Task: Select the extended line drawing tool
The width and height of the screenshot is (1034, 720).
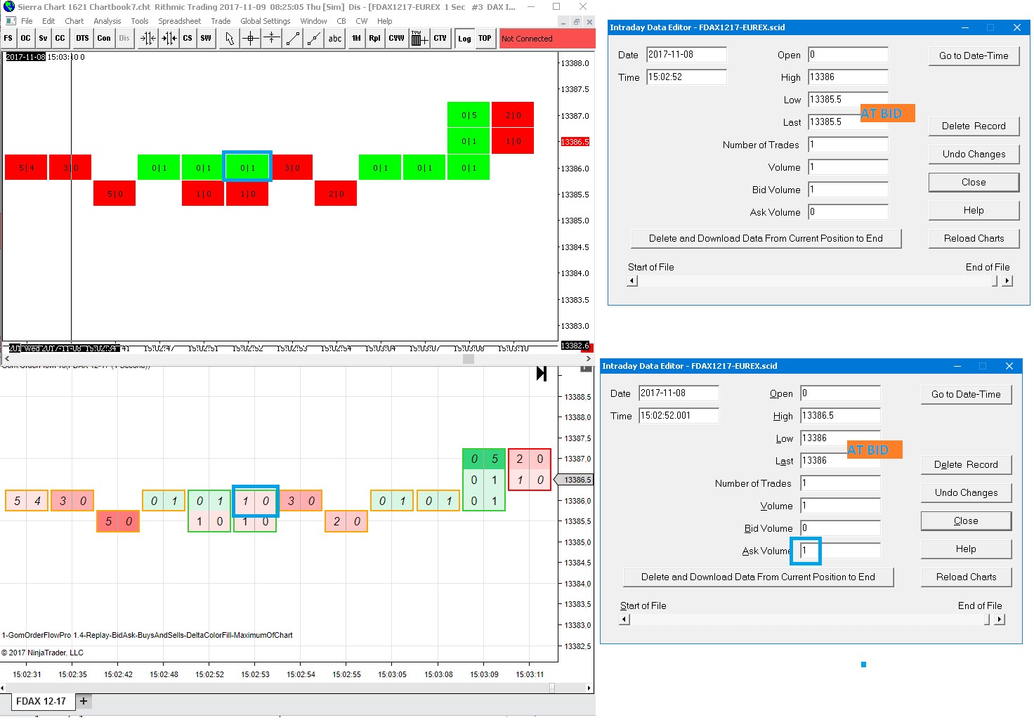Action: [x=314, y=39]
